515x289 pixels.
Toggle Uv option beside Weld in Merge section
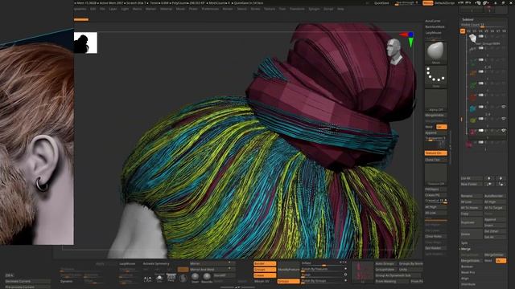tap(501, 260)
